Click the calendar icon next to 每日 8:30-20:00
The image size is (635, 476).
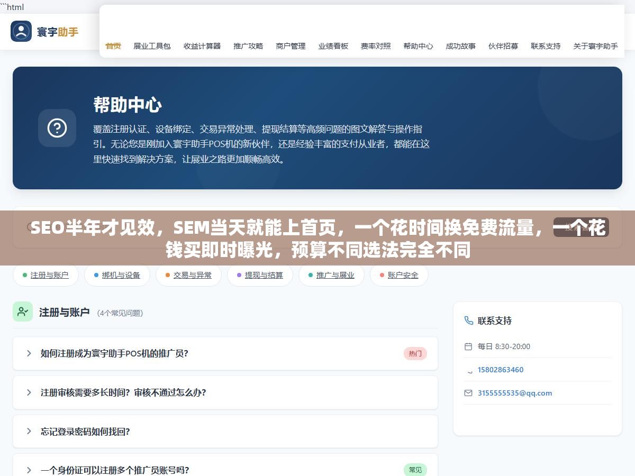click(x=468, y=346)
